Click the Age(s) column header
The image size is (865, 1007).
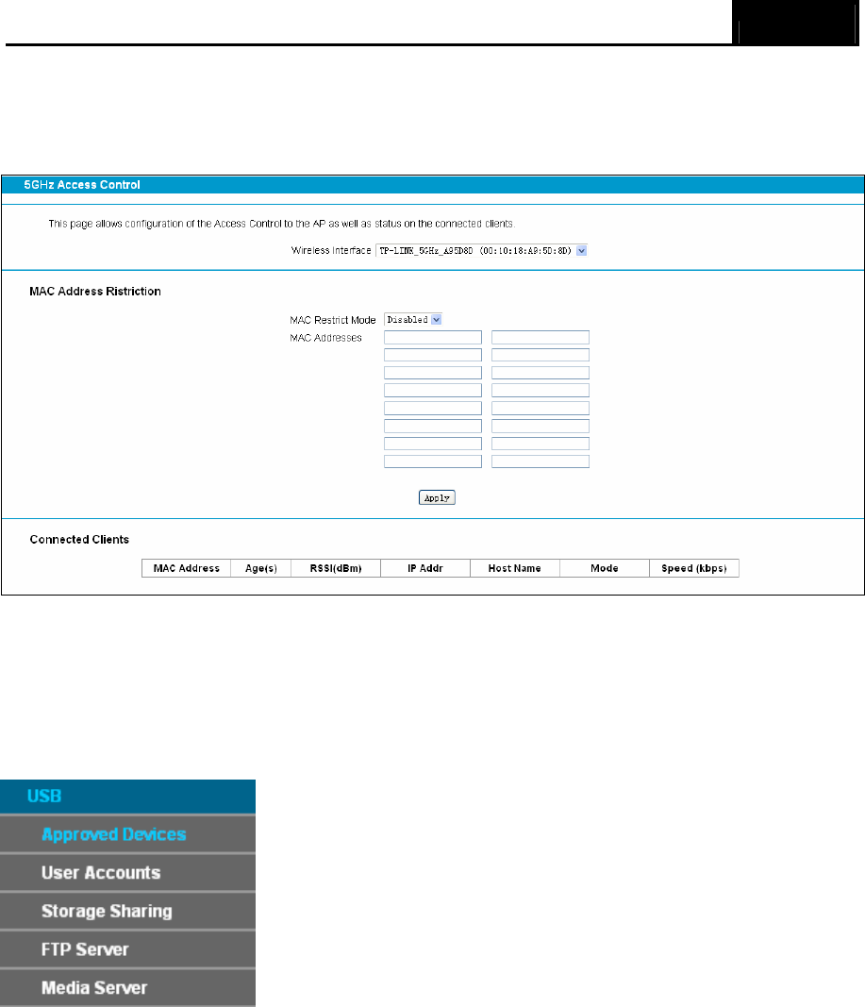coord(261,568)
